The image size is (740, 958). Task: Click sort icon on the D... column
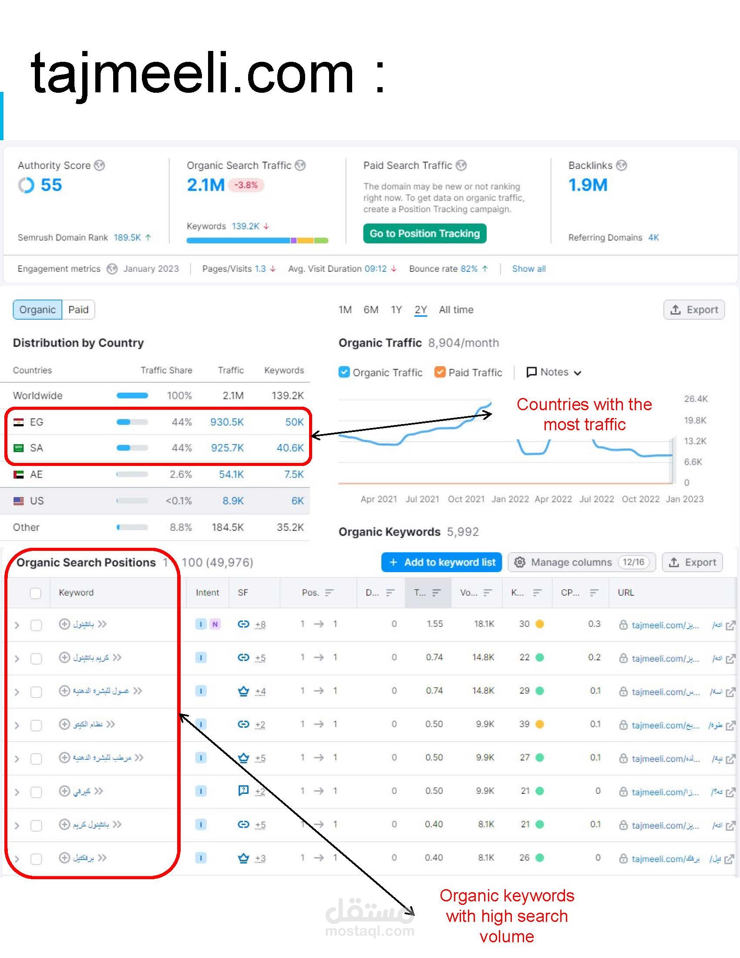point(390,593)
